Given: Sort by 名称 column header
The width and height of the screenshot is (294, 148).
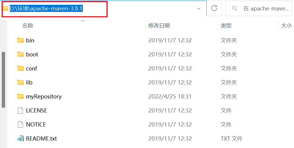Looking at the screenshot, I should 28,26.
